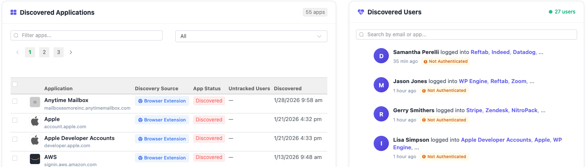The image size is (586, 167).
Task: Click the Anytime Mailbox application name
Action: (66, 100)
